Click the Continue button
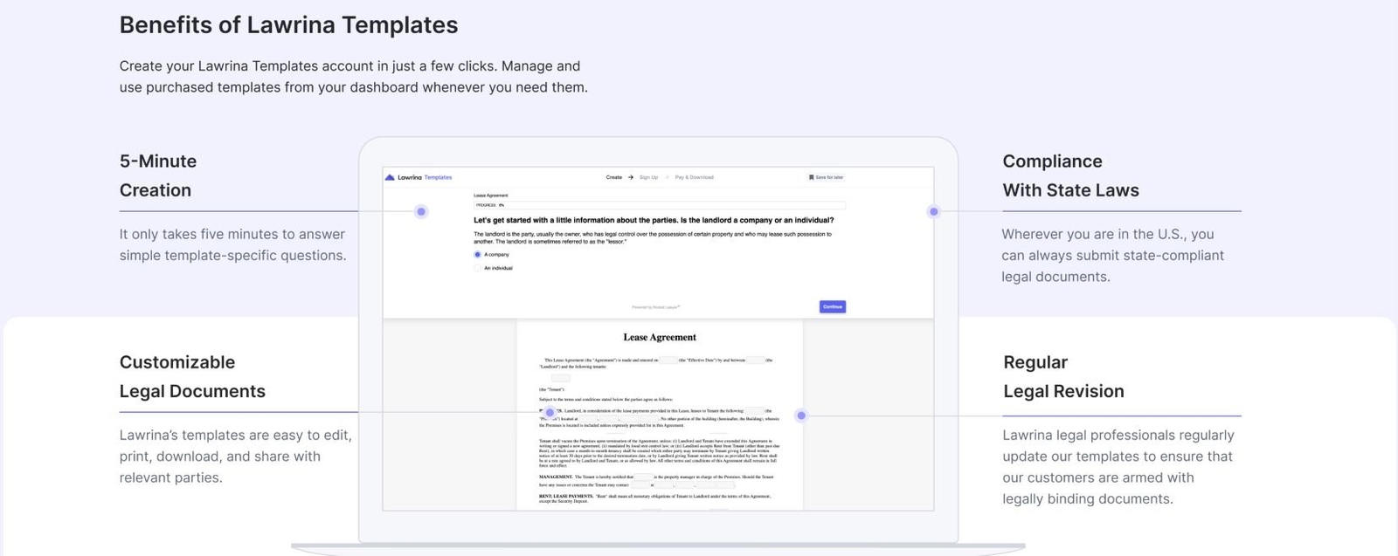 [833, 306]
